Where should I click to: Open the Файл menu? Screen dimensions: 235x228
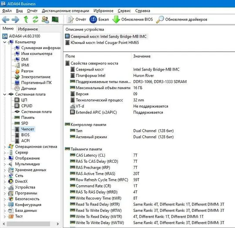pos(7,11)
